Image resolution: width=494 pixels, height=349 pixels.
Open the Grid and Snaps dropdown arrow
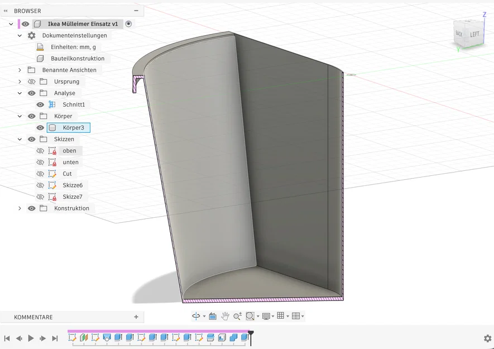(x=287, y=316)
